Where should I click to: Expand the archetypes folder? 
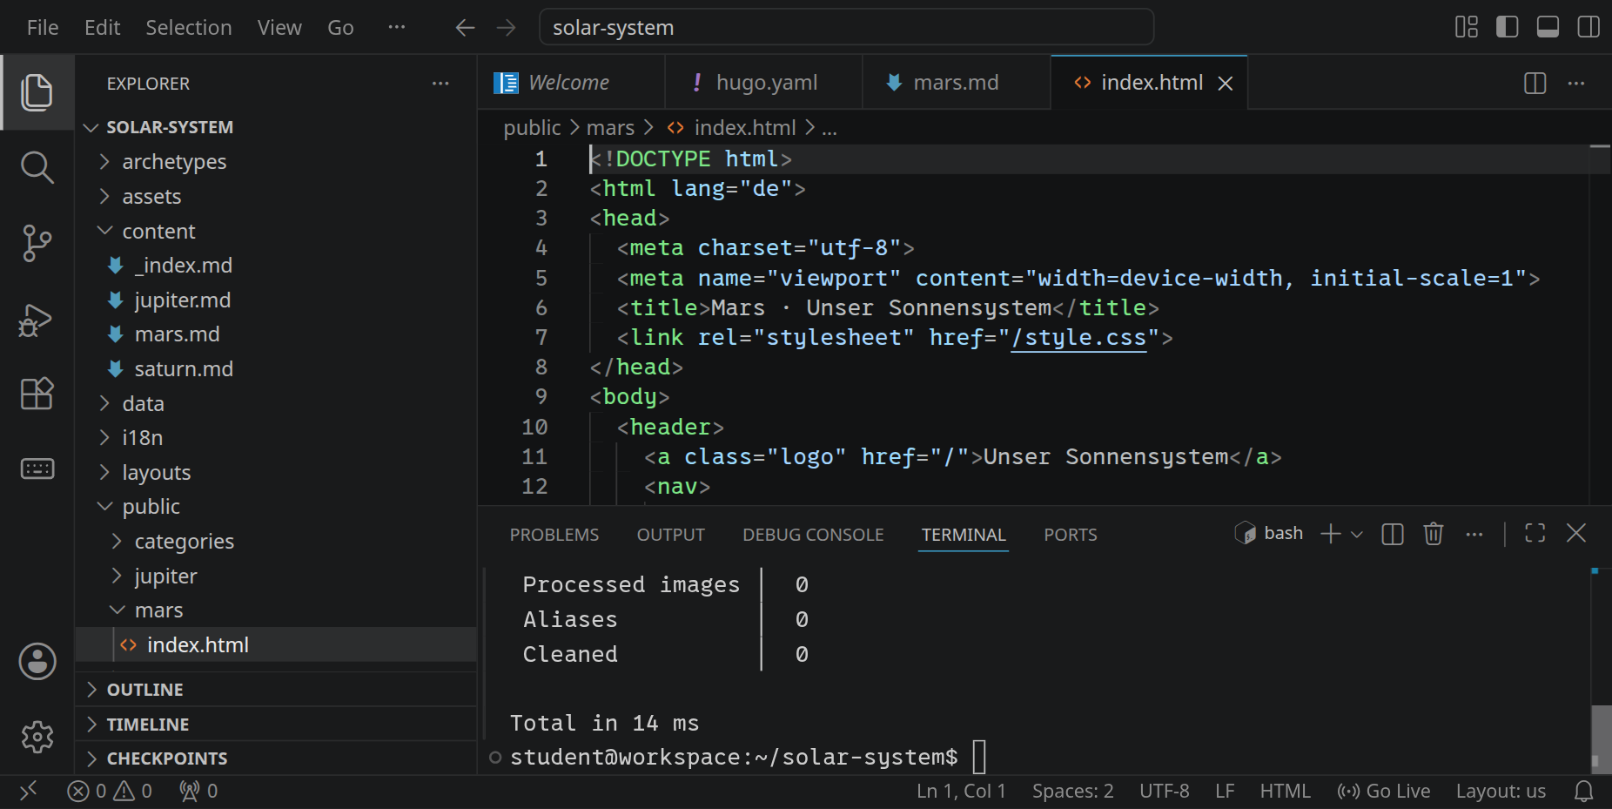click(275, 162)
